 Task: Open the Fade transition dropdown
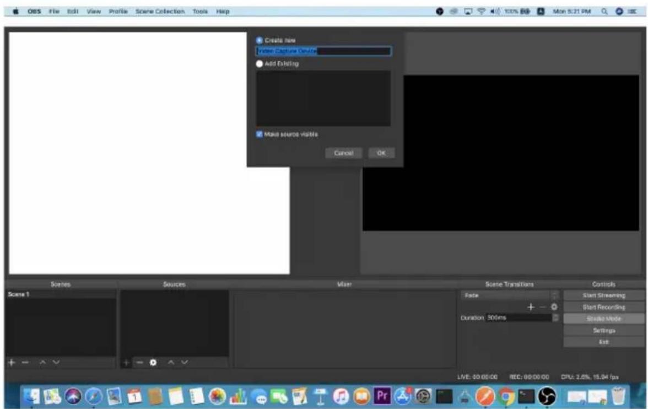(510, 295)
